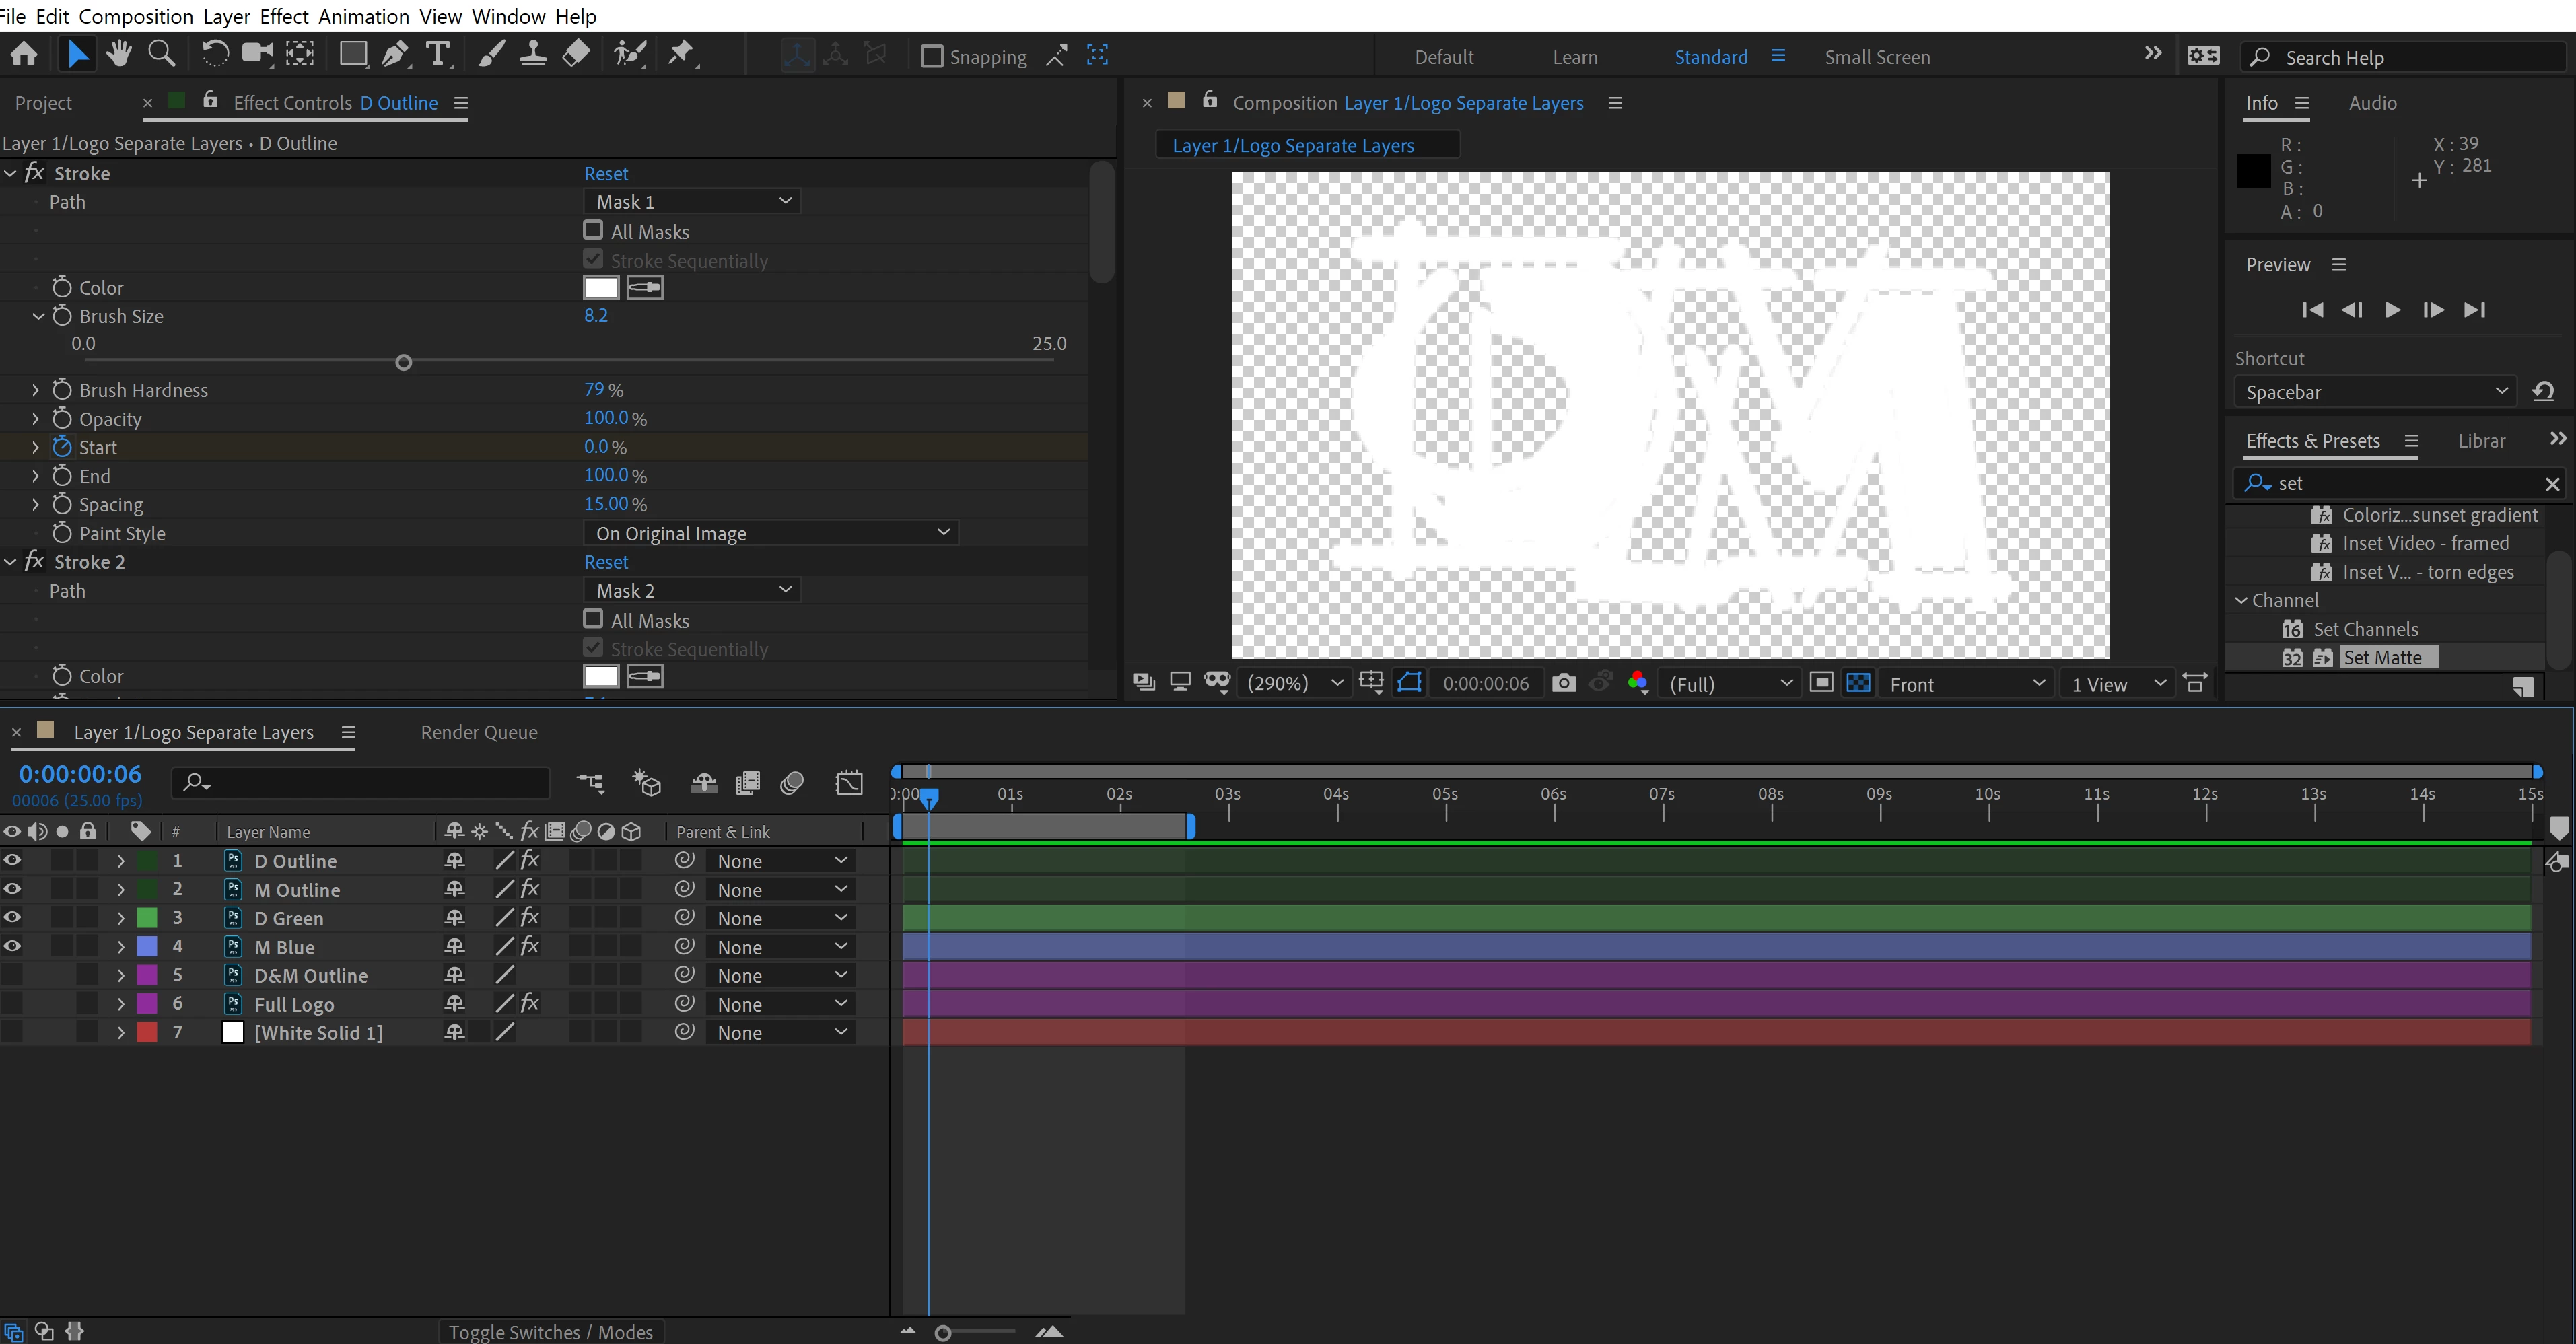Screen dimensions: 2576x1344
Task: Choose the Hand tool
Action: click(119, 54)
